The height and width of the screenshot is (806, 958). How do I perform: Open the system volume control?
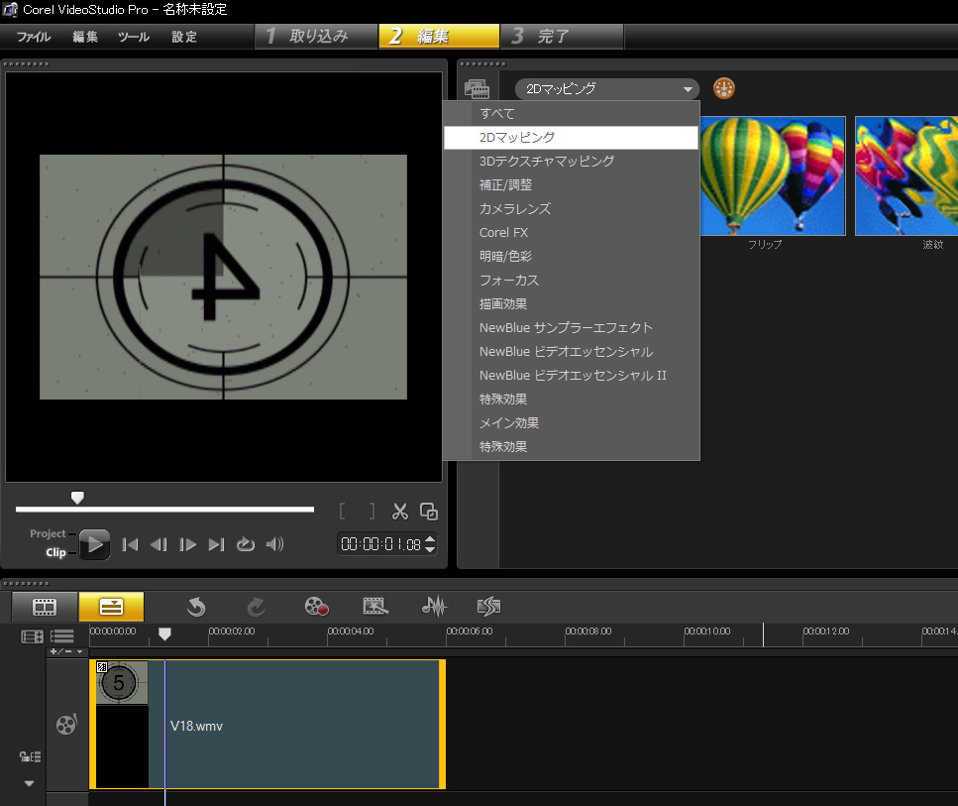click(275, 544)
